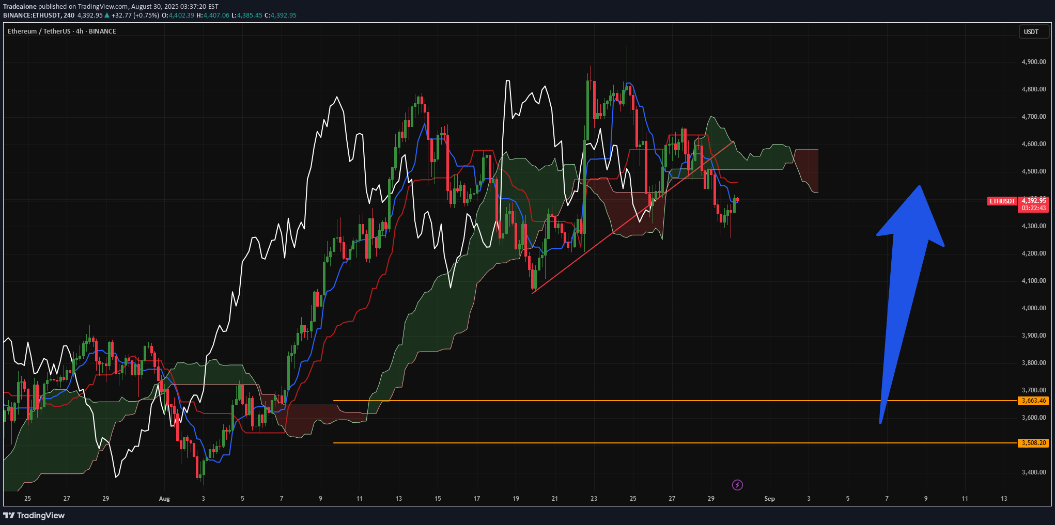Click the red countdown timer 03:22:43 label
The image size is (1055, 525).
tap(1034, 208)
